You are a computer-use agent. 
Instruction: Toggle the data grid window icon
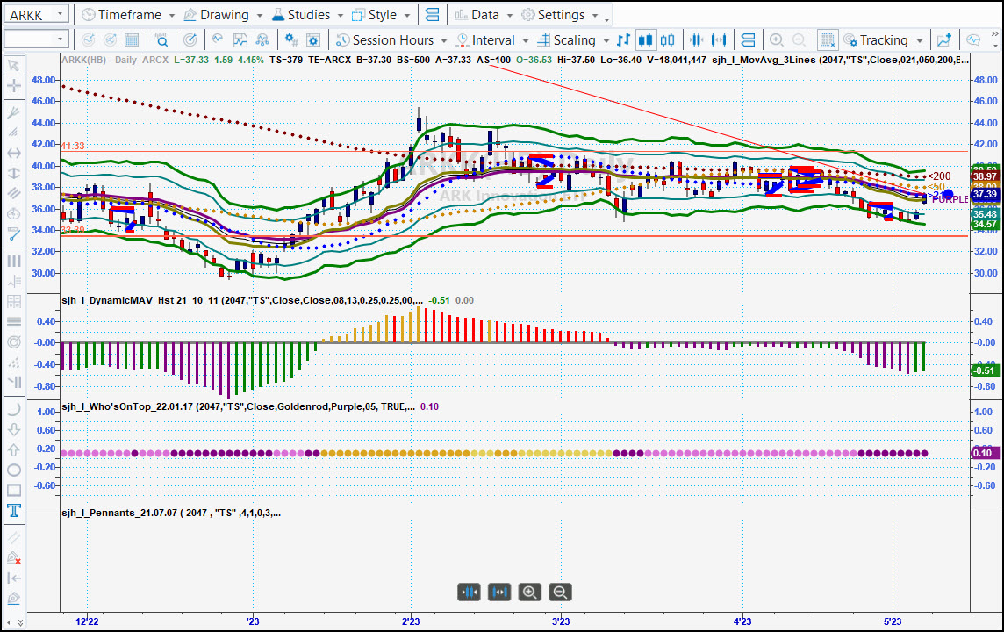click(x=828, y=39)
